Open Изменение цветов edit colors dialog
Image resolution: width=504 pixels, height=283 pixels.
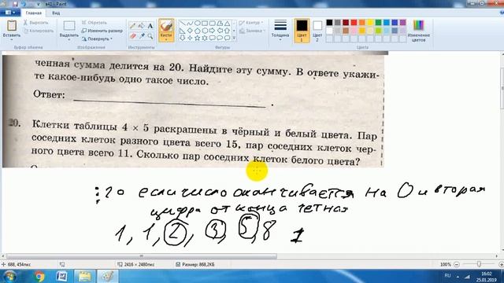click(418, 31)
